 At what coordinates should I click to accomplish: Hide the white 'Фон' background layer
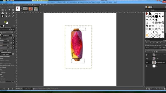pyautogui.click(x=147, y=66)
